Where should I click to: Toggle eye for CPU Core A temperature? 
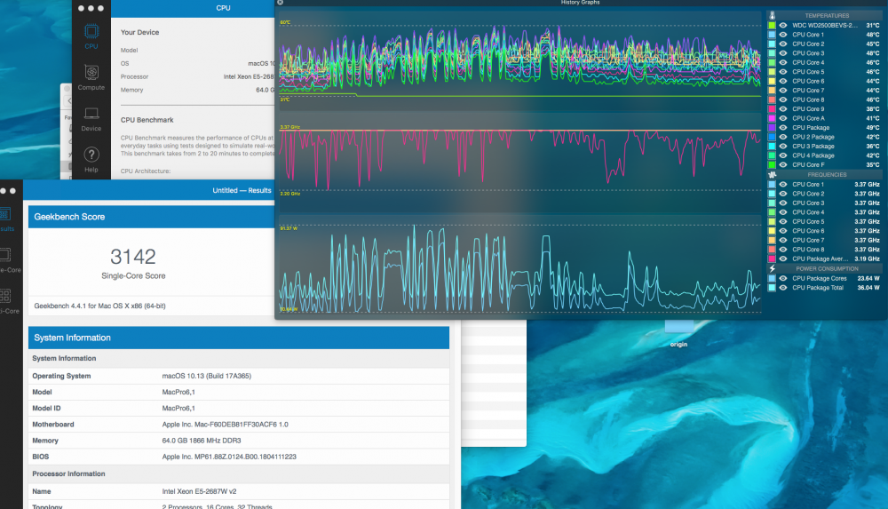tap(783, 118)
